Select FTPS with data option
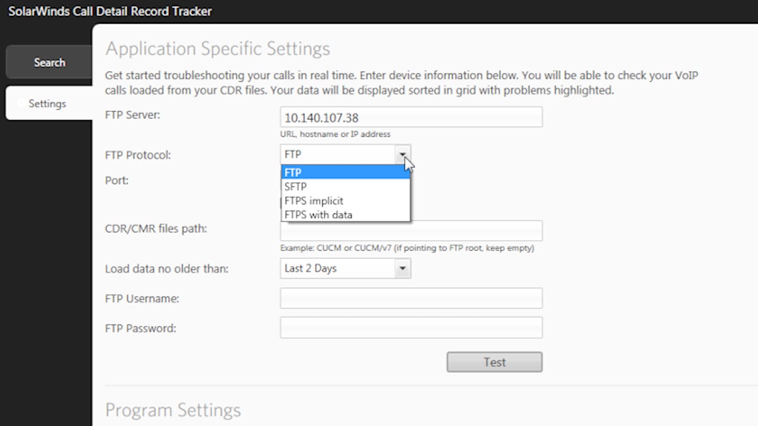The height and width of the screenshot is (426, 758). pyautogui.click(x=345, y=214)
